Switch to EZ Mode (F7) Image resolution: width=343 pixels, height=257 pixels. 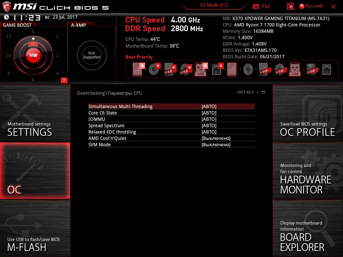point(214,5)
